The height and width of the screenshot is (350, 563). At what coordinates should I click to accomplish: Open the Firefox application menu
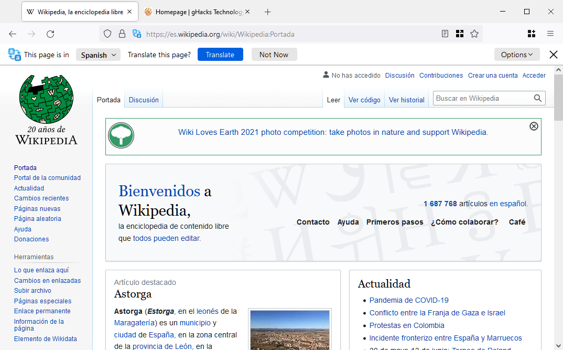[x=550, y=33]
